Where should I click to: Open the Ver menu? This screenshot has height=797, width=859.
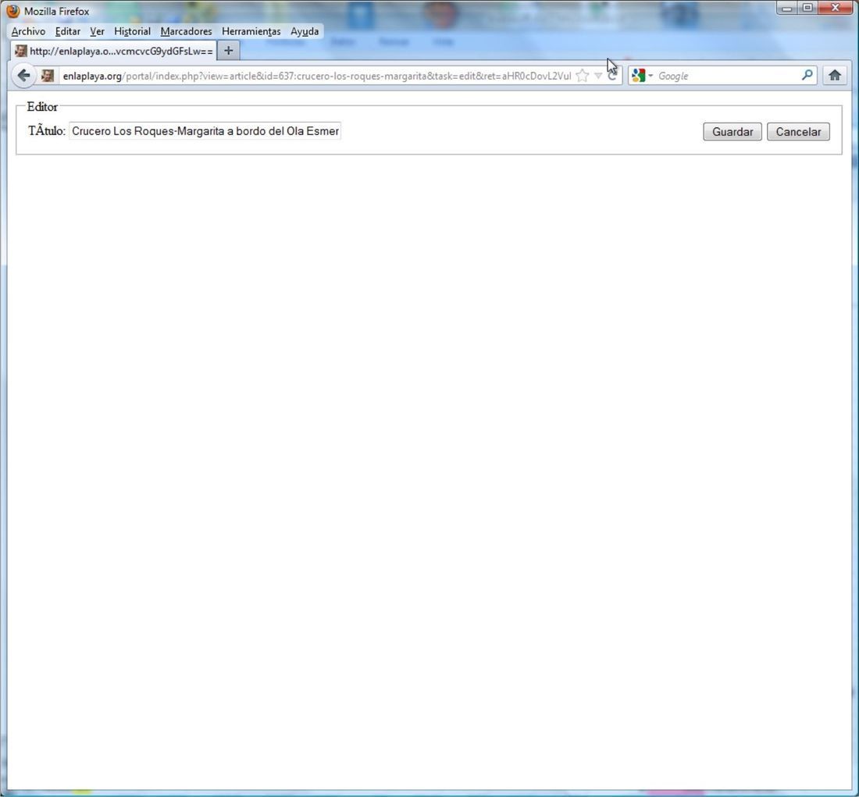97,31
